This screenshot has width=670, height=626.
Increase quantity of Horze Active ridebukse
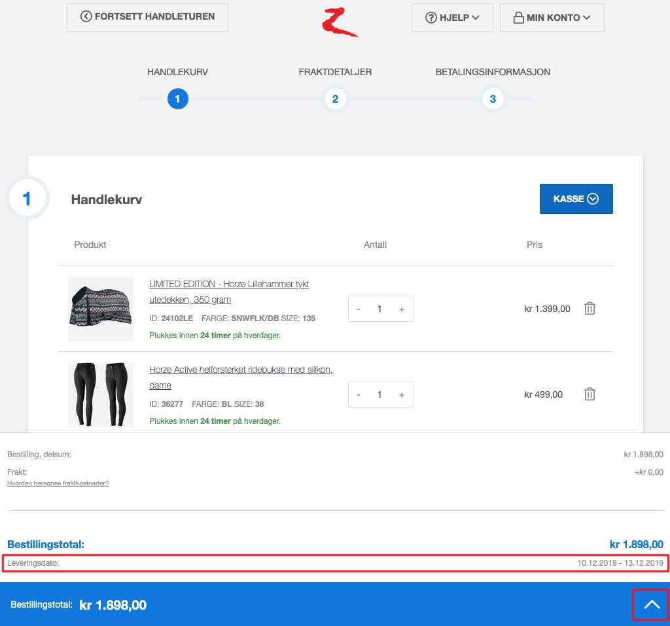(402, 394)
